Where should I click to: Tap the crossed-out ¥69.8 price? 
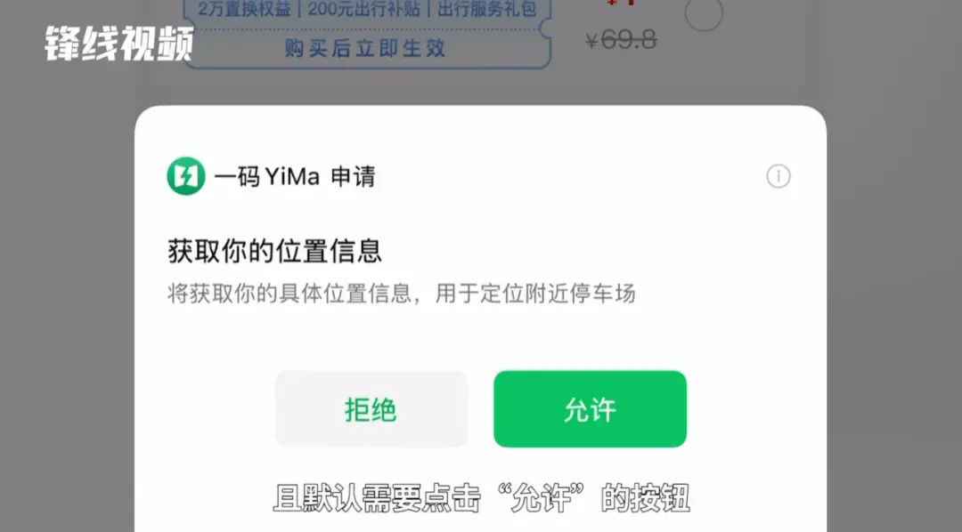621,40
